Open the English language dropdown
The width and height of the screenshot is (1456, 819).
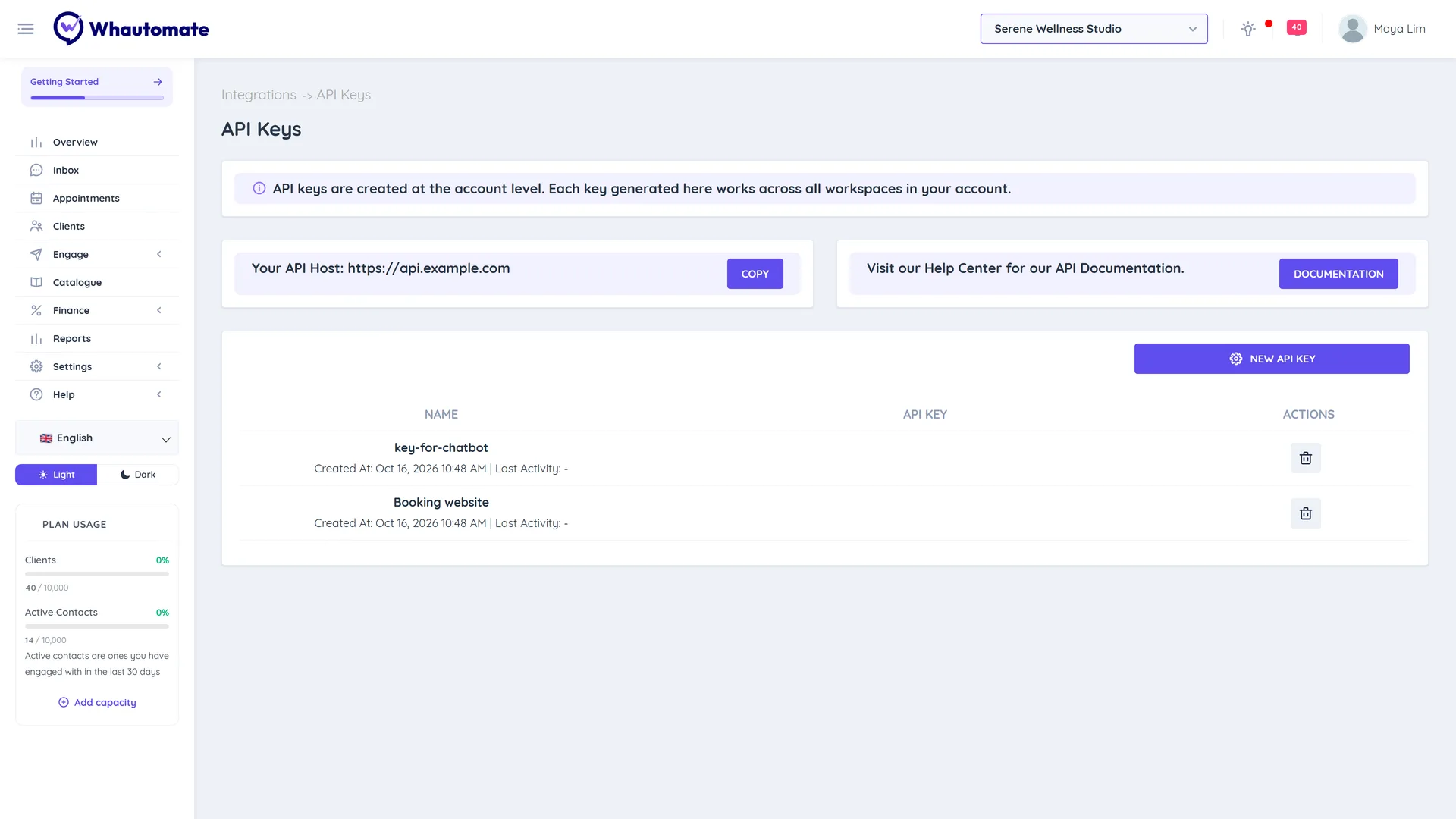pyautogui.click(x=97, y=438)
